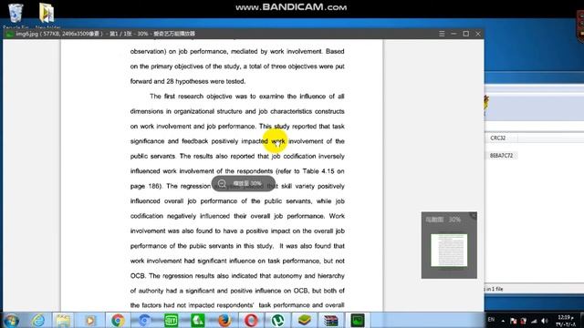Open WinRAR from the taskbar
The width and height of the screenshot is (584, 328).
[x=330, y=320]
